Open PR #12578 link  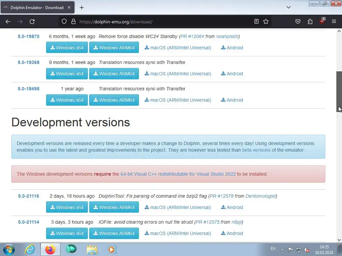coord(222,196)
